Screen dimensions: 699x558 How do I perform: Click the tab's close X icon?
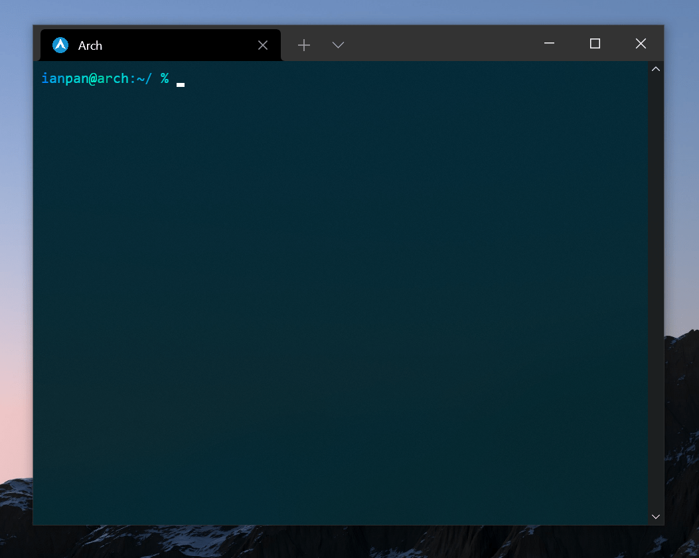262,45
